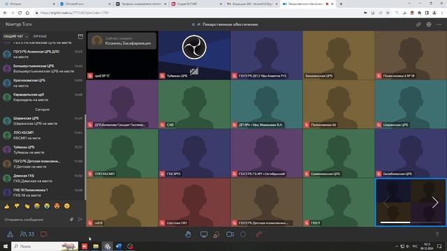Bookmark page with the star icon
The height and width of the screenshot is (251, 447).
pyautogui.click(x=388, y=13)
